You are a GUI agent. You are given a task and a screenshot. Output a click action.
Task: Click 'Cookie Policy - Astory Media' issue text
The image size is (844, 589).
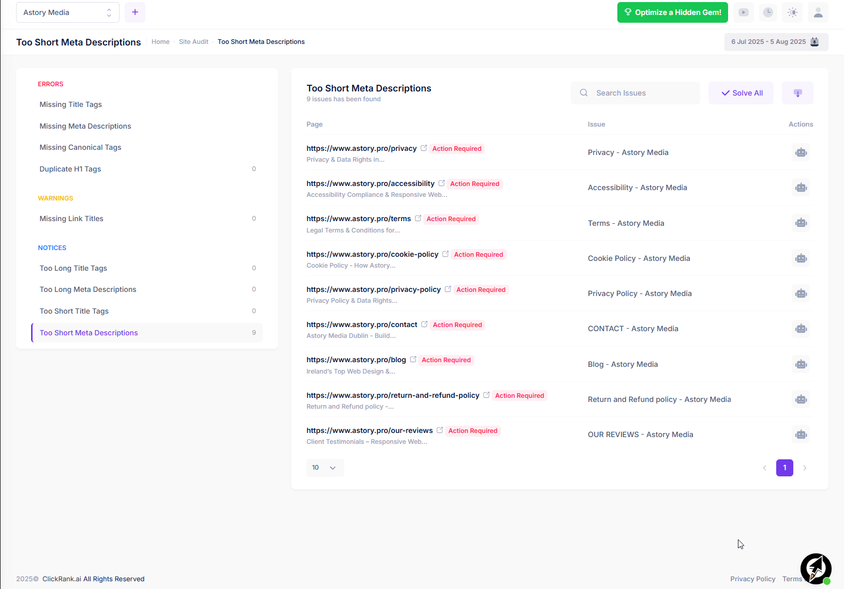pos(639,258)
